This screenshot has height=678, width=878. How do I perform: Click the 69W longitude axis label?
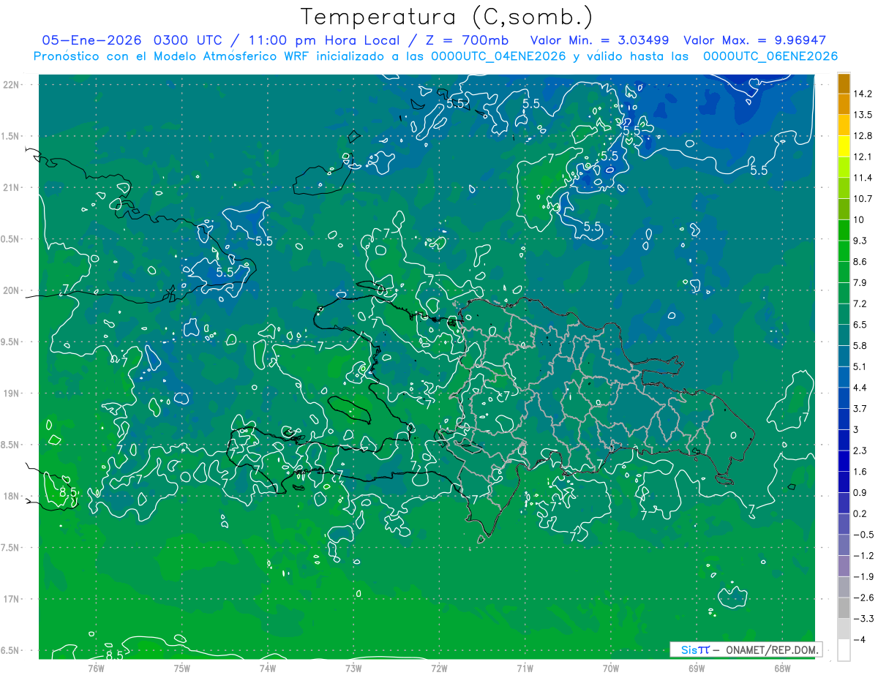pyautogui.click(x=697, y=669)
